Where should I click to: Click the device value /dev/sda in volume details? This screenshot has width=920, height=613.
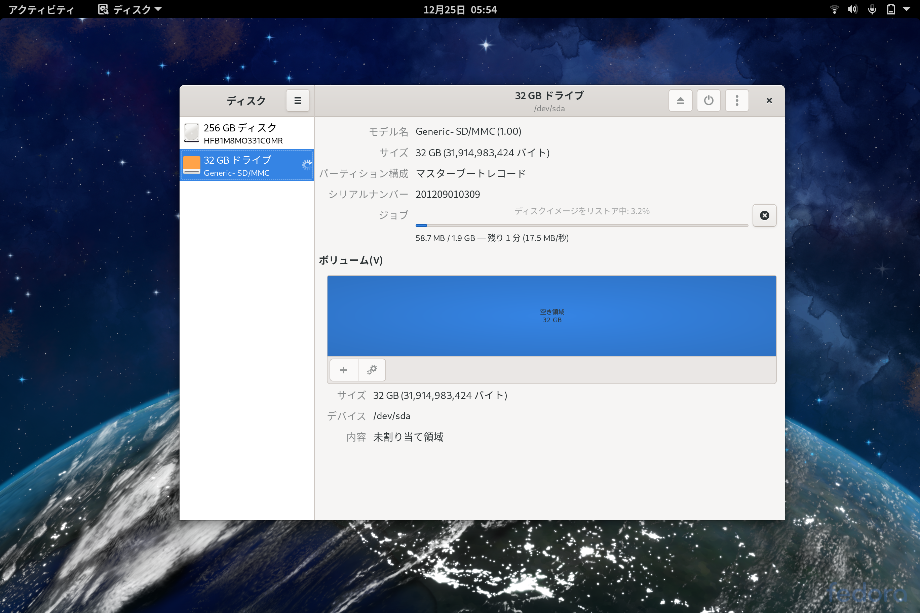[391, 416]
